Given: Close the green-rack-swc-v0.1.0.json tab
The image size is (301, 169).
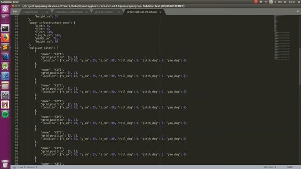Looking at the screenshot, I should tap(160, 12).
